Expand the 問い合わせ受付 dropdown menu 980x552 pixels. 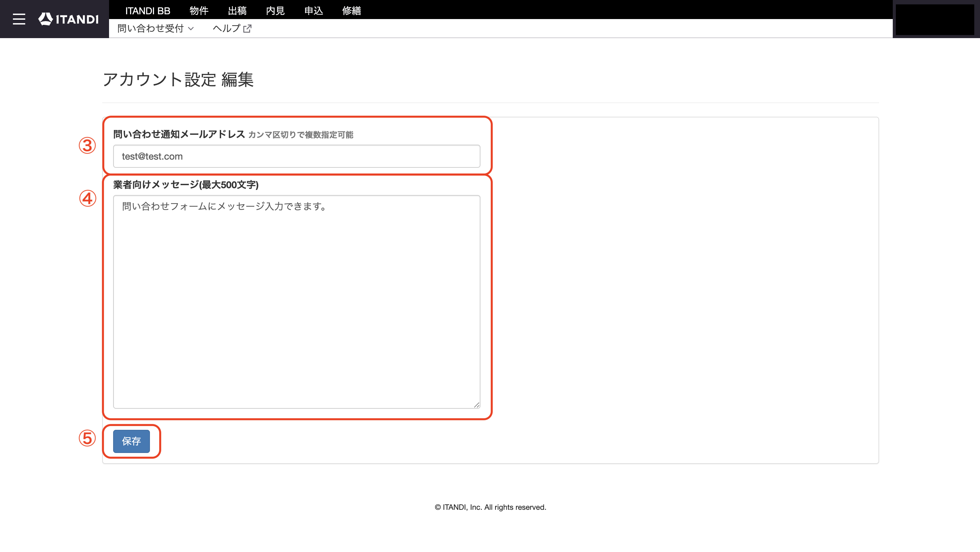tap(156, 29)
